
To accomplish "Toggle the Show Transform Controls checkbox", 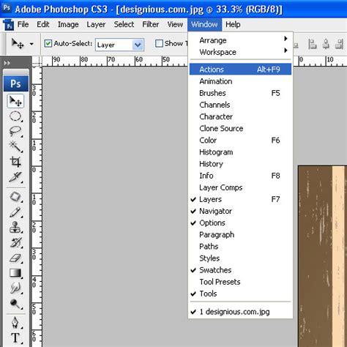I will 159,44.
